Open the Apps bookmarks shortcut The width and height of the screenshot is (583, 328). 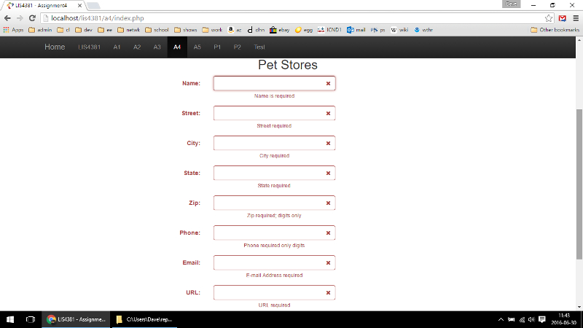pyautogui.click(x=13, y=30)
